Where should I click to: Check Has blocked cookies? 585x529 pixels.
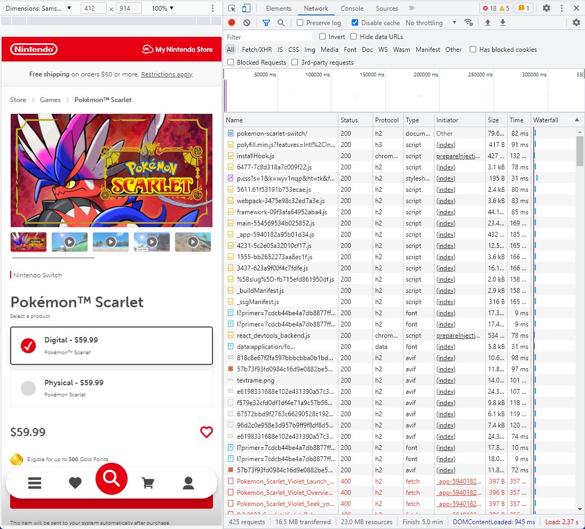pyautogui.click(x=473, y=49)
